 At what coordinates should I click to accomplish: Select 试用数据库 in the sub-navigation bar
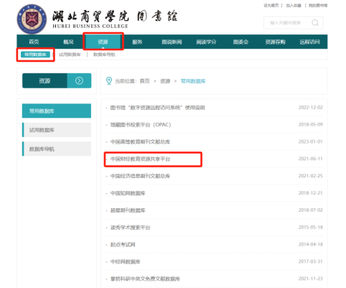pyautogui.click(x=70, y=55)
